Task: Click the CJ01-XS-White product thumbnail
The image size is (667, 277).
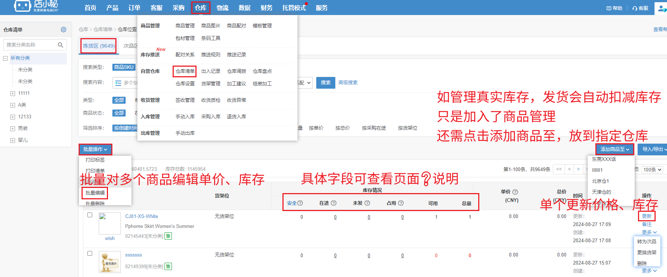Action: (x=110, y=224)
